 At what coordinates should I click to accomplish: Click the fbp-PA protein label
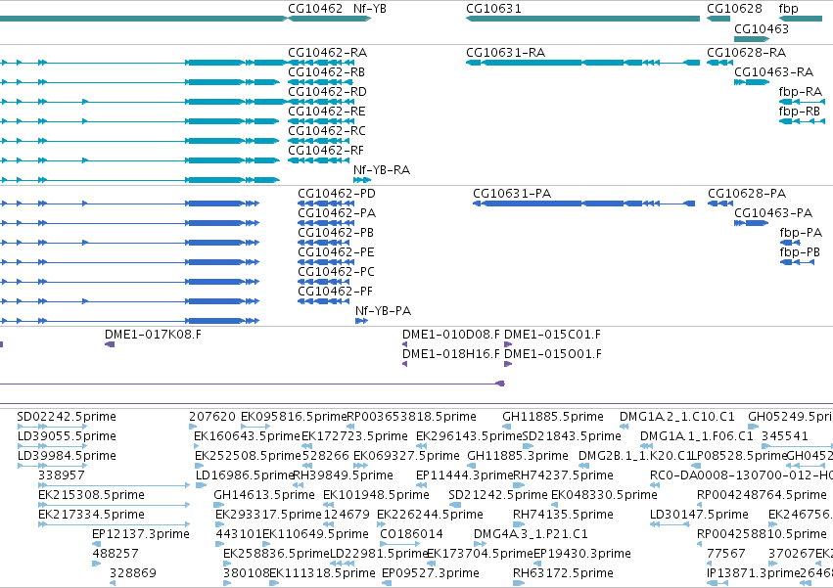pos(801,233)
